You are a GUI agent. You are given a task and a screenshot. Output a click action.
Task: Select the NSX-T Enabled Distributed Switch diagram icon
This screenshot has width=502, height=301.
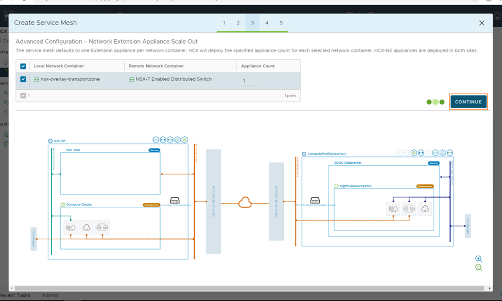coord(315,200)
